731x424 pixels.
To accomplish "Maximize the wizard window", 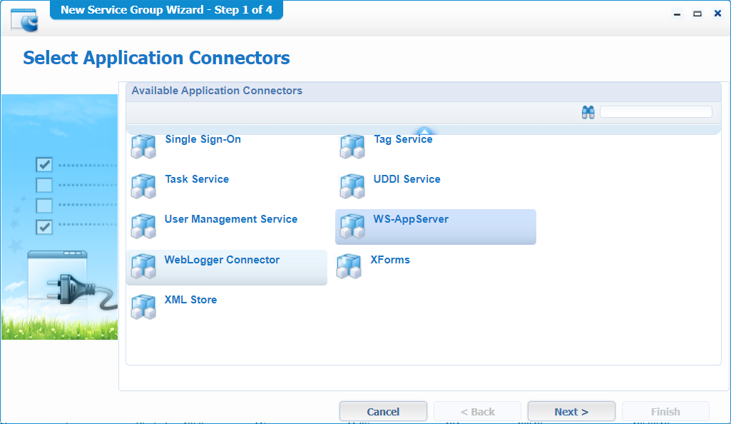I will 697,14.
